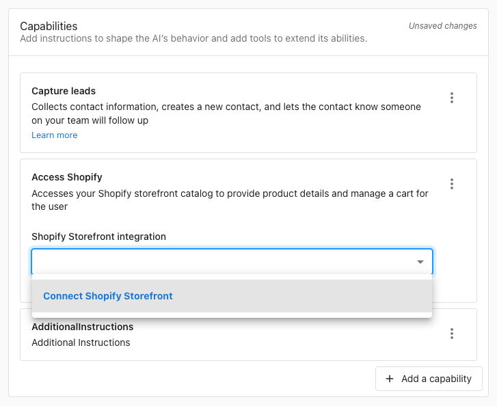Viewport: 497px width, 406px height.
Task: Open the Capture leads options menu
Action: 452,98
